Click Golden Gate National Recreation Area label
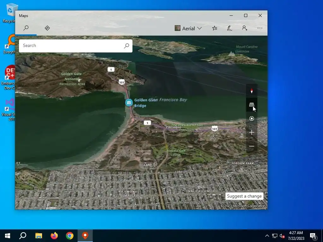Viewport: 323px width, 242px height. tap(72, 79)
